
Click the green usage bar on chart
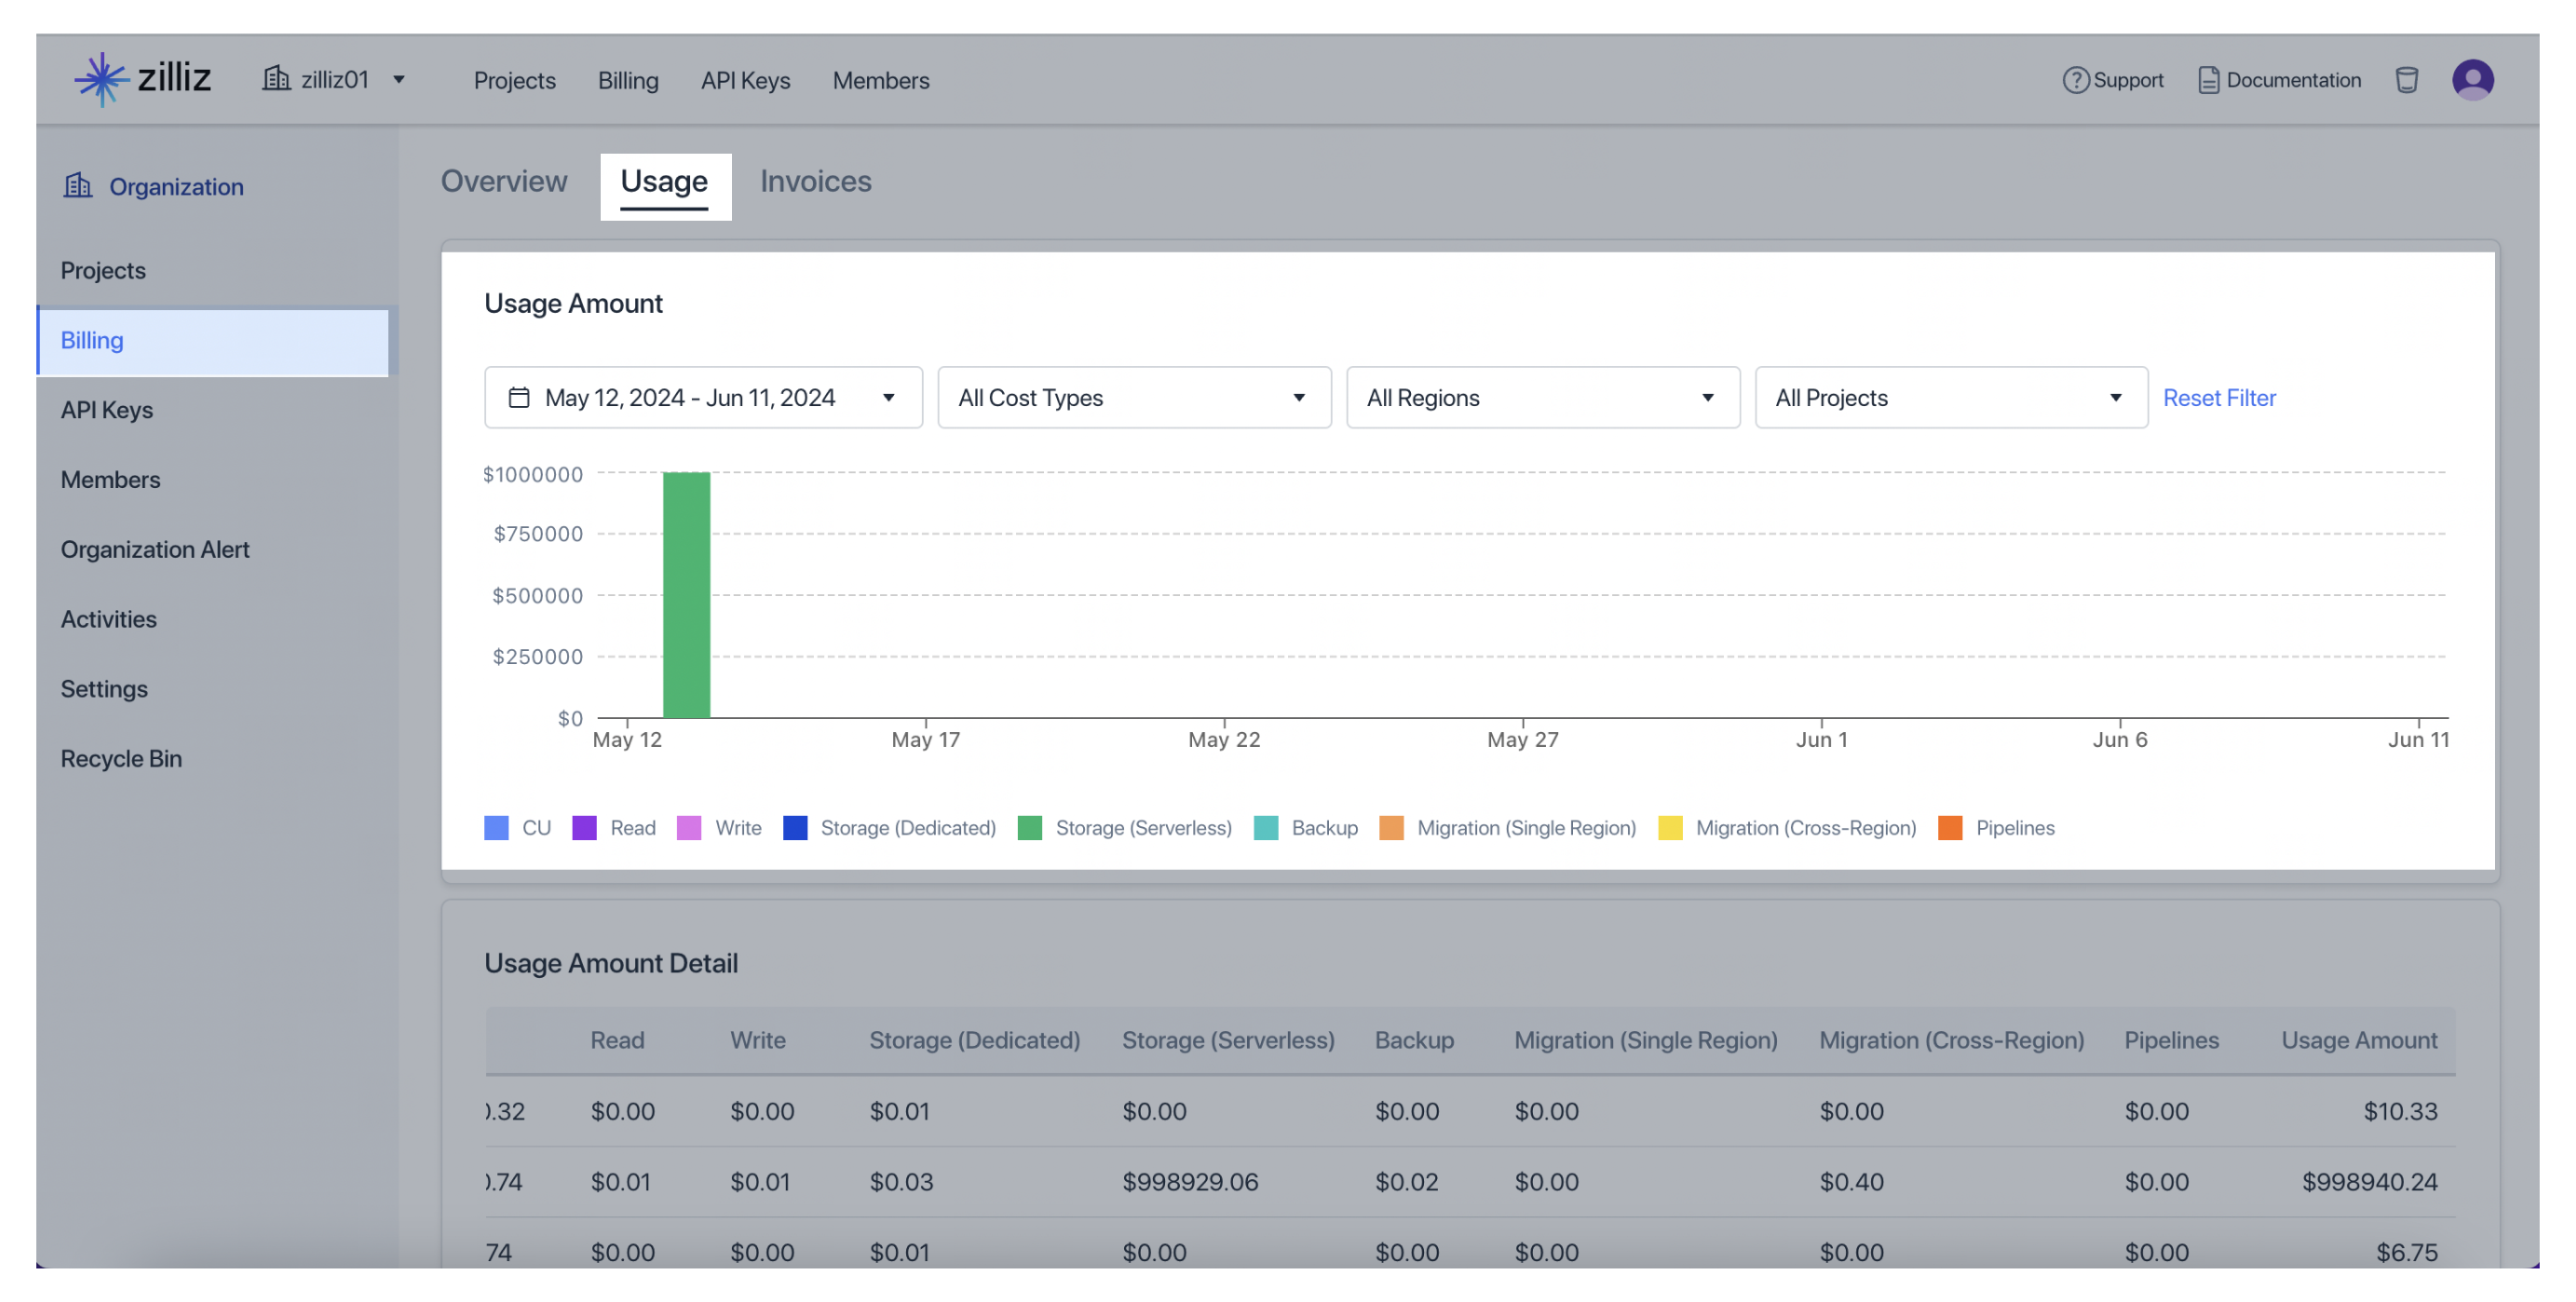point(686,594)
